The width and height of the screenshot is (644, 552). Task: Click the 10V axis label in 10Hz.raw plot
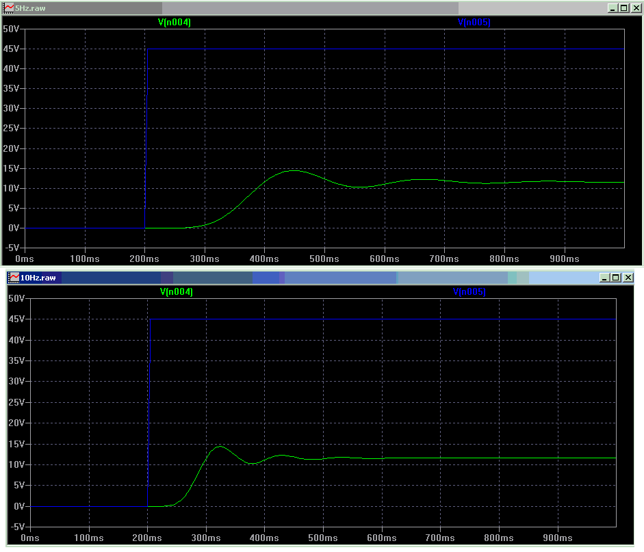coord(16,464)
